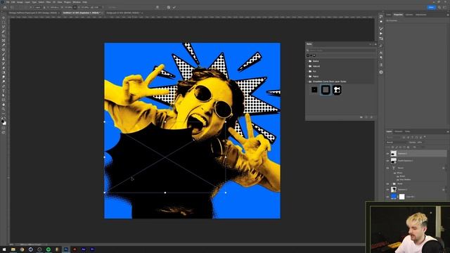Screen dimensions: 450x253
Task: Delete style using Styles panel trash icon
Action: (371, 117)
